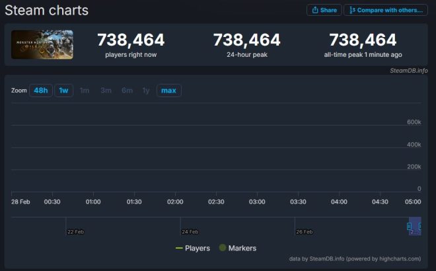Click the 'players right now' count
Viewport: 436px width, 271px height.
tap(131, 40)
